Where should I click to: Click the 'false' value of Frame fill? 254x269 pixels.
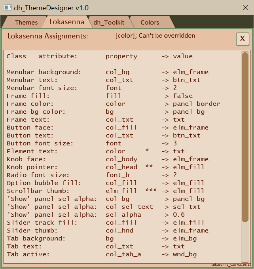(183, 96)
